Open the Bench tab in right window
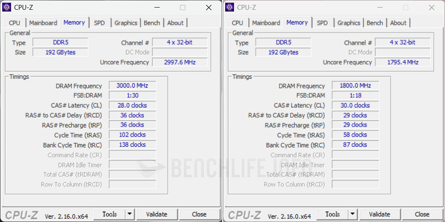 375,23
